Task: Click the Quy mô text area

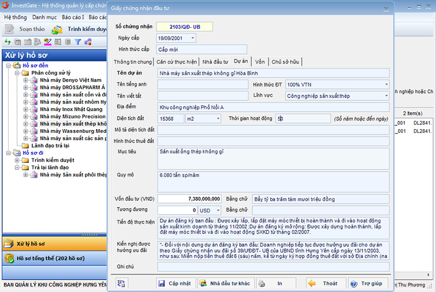Action: coord(273,182)
